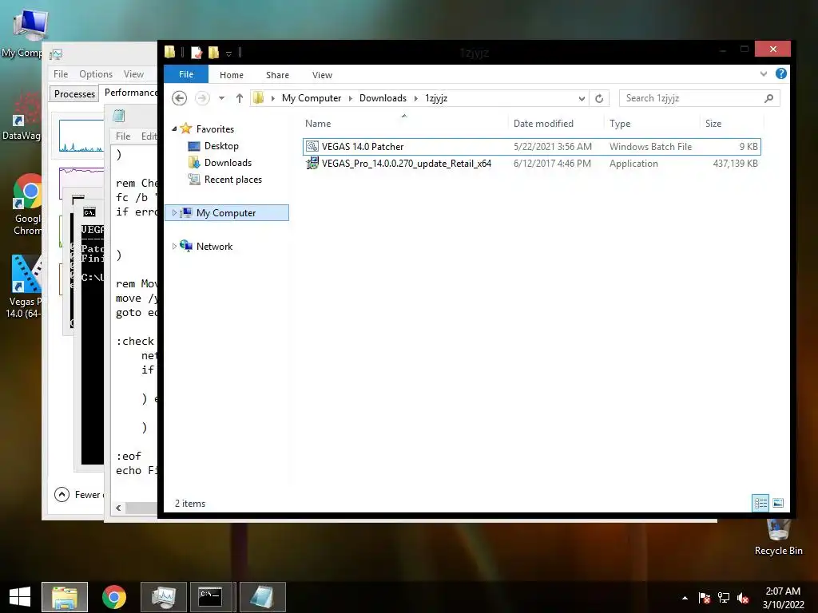
Task: Click the Explorer title bar folder icon
Action: 169,52
